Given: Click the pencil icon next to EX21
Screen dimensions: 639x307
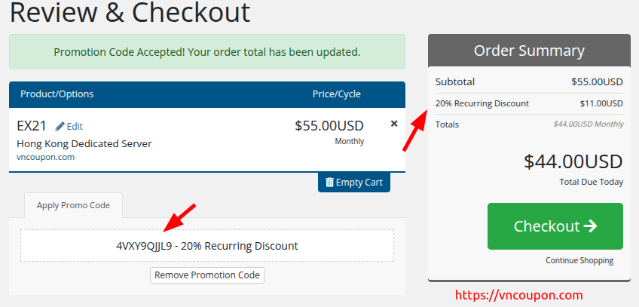Looking at the screenshot, I should (x=60, y=126).
